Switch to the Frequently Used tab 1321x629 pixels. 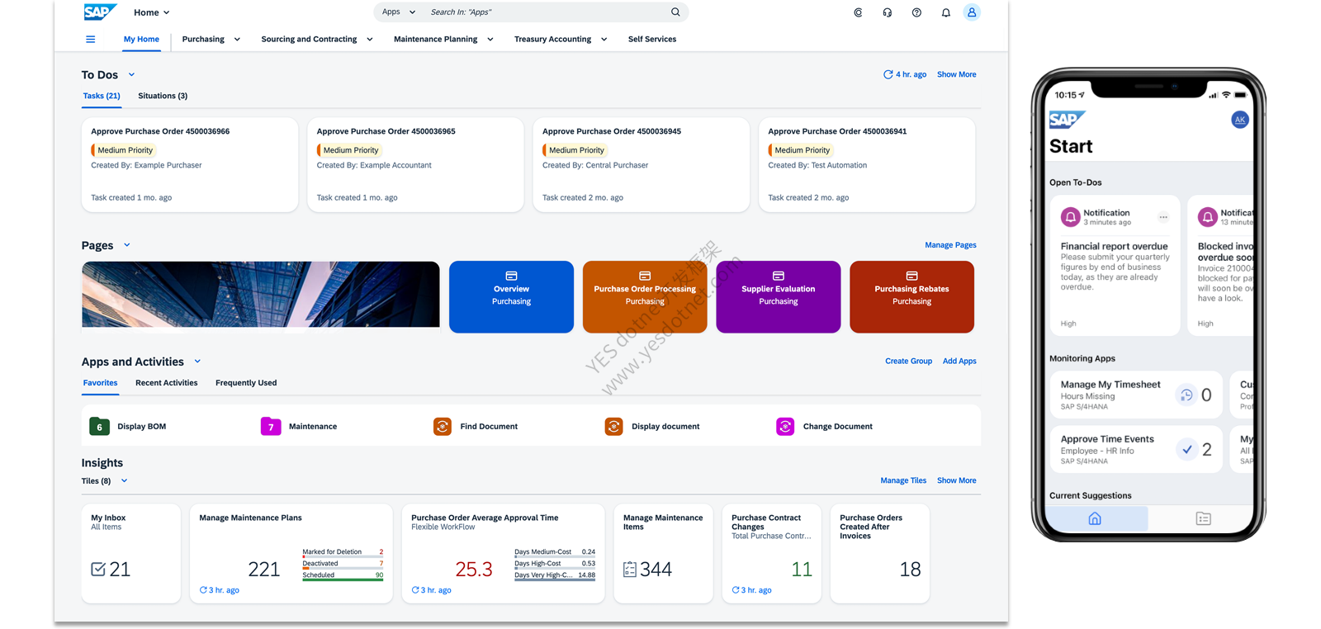point(246,383)
